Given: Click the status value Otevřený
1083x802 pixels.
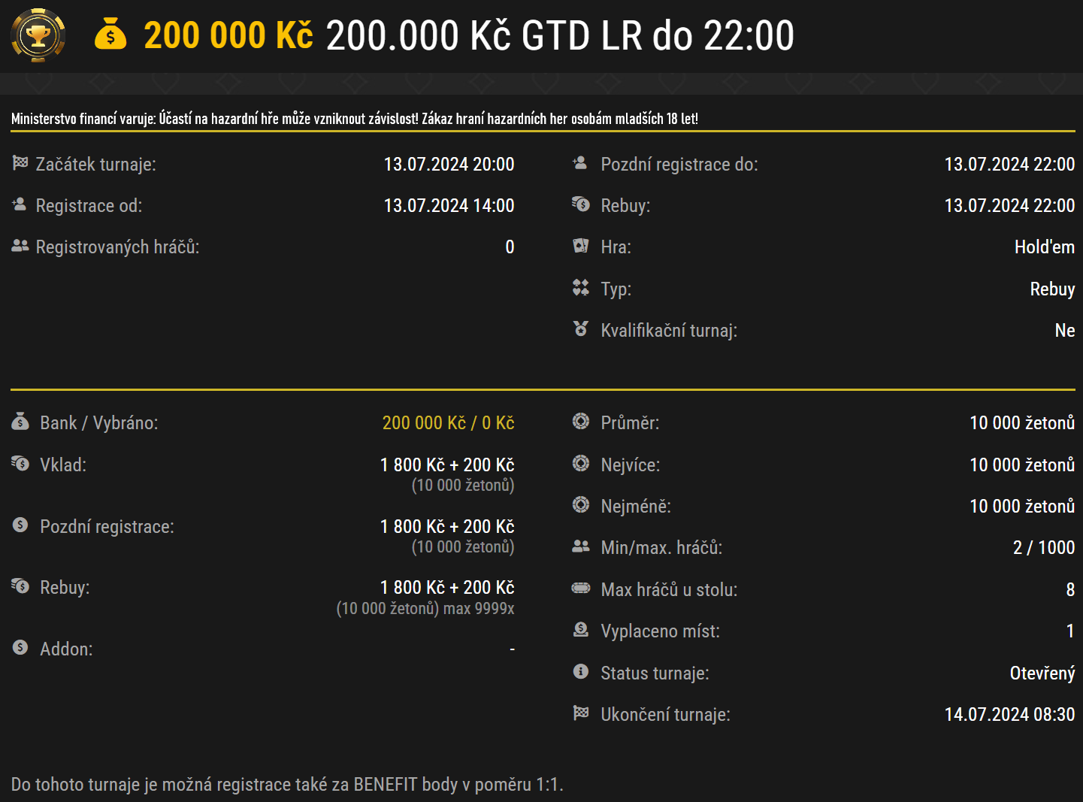Looking at the screenshot, I should tap(1042, 673).
